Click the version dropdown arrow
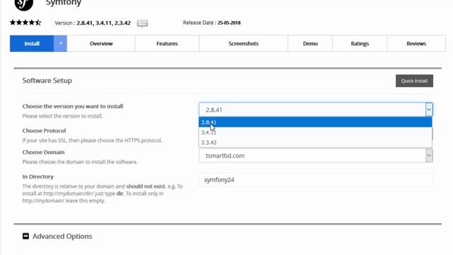The height and width of the screenshot is (255, 453). 429,110
